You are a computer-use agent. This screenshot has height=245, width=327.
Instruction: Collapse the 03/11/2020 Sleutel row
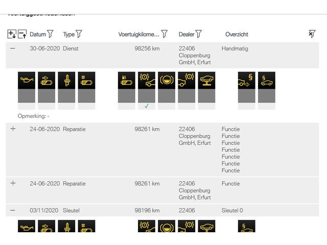13,210
